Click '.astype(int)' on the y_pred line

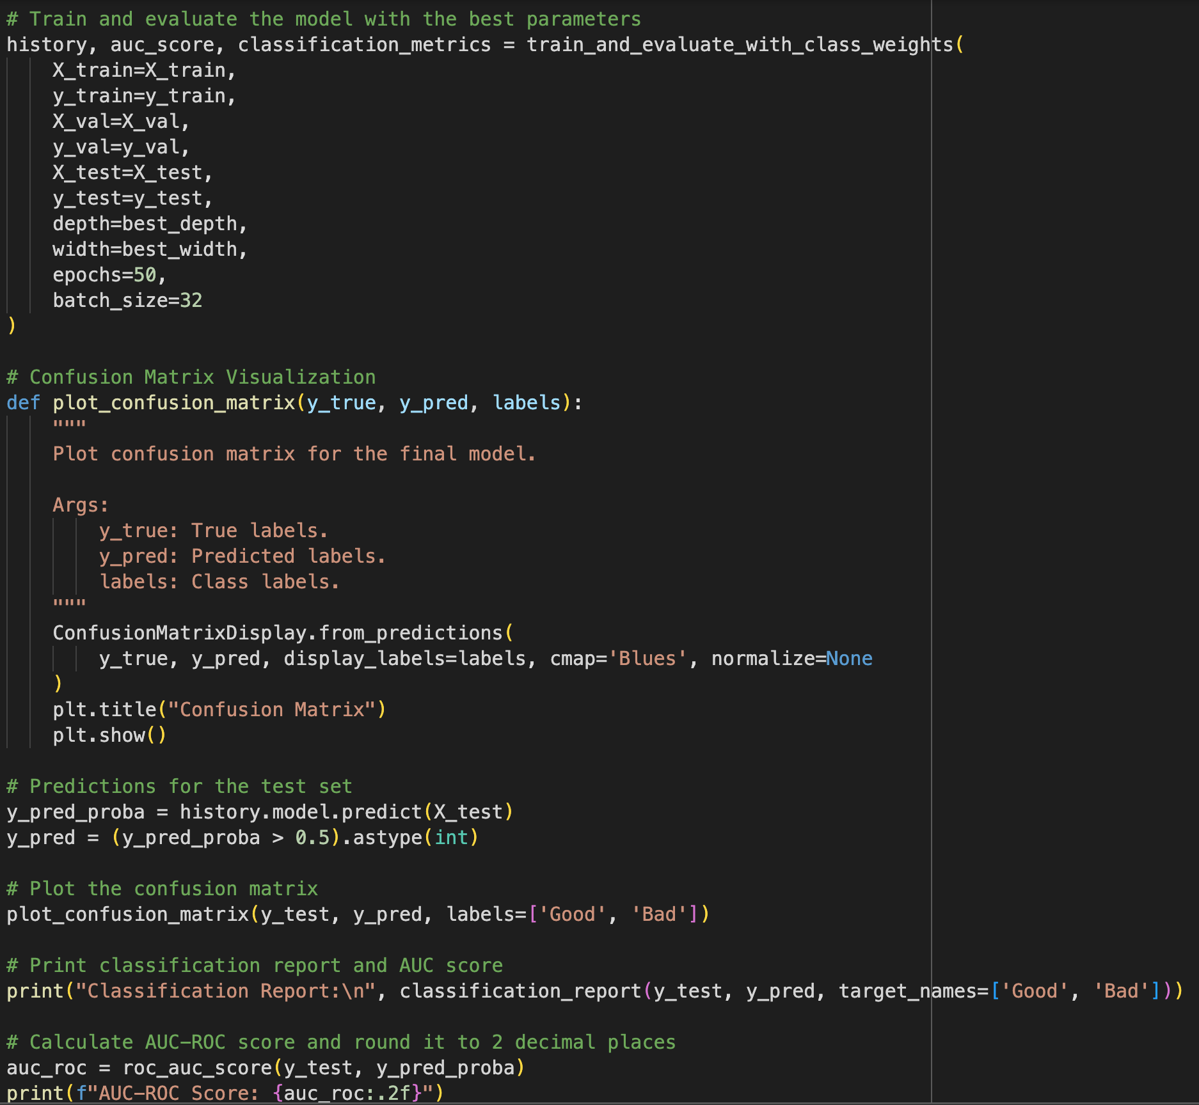pyautogui.click(x=411, y=838)
